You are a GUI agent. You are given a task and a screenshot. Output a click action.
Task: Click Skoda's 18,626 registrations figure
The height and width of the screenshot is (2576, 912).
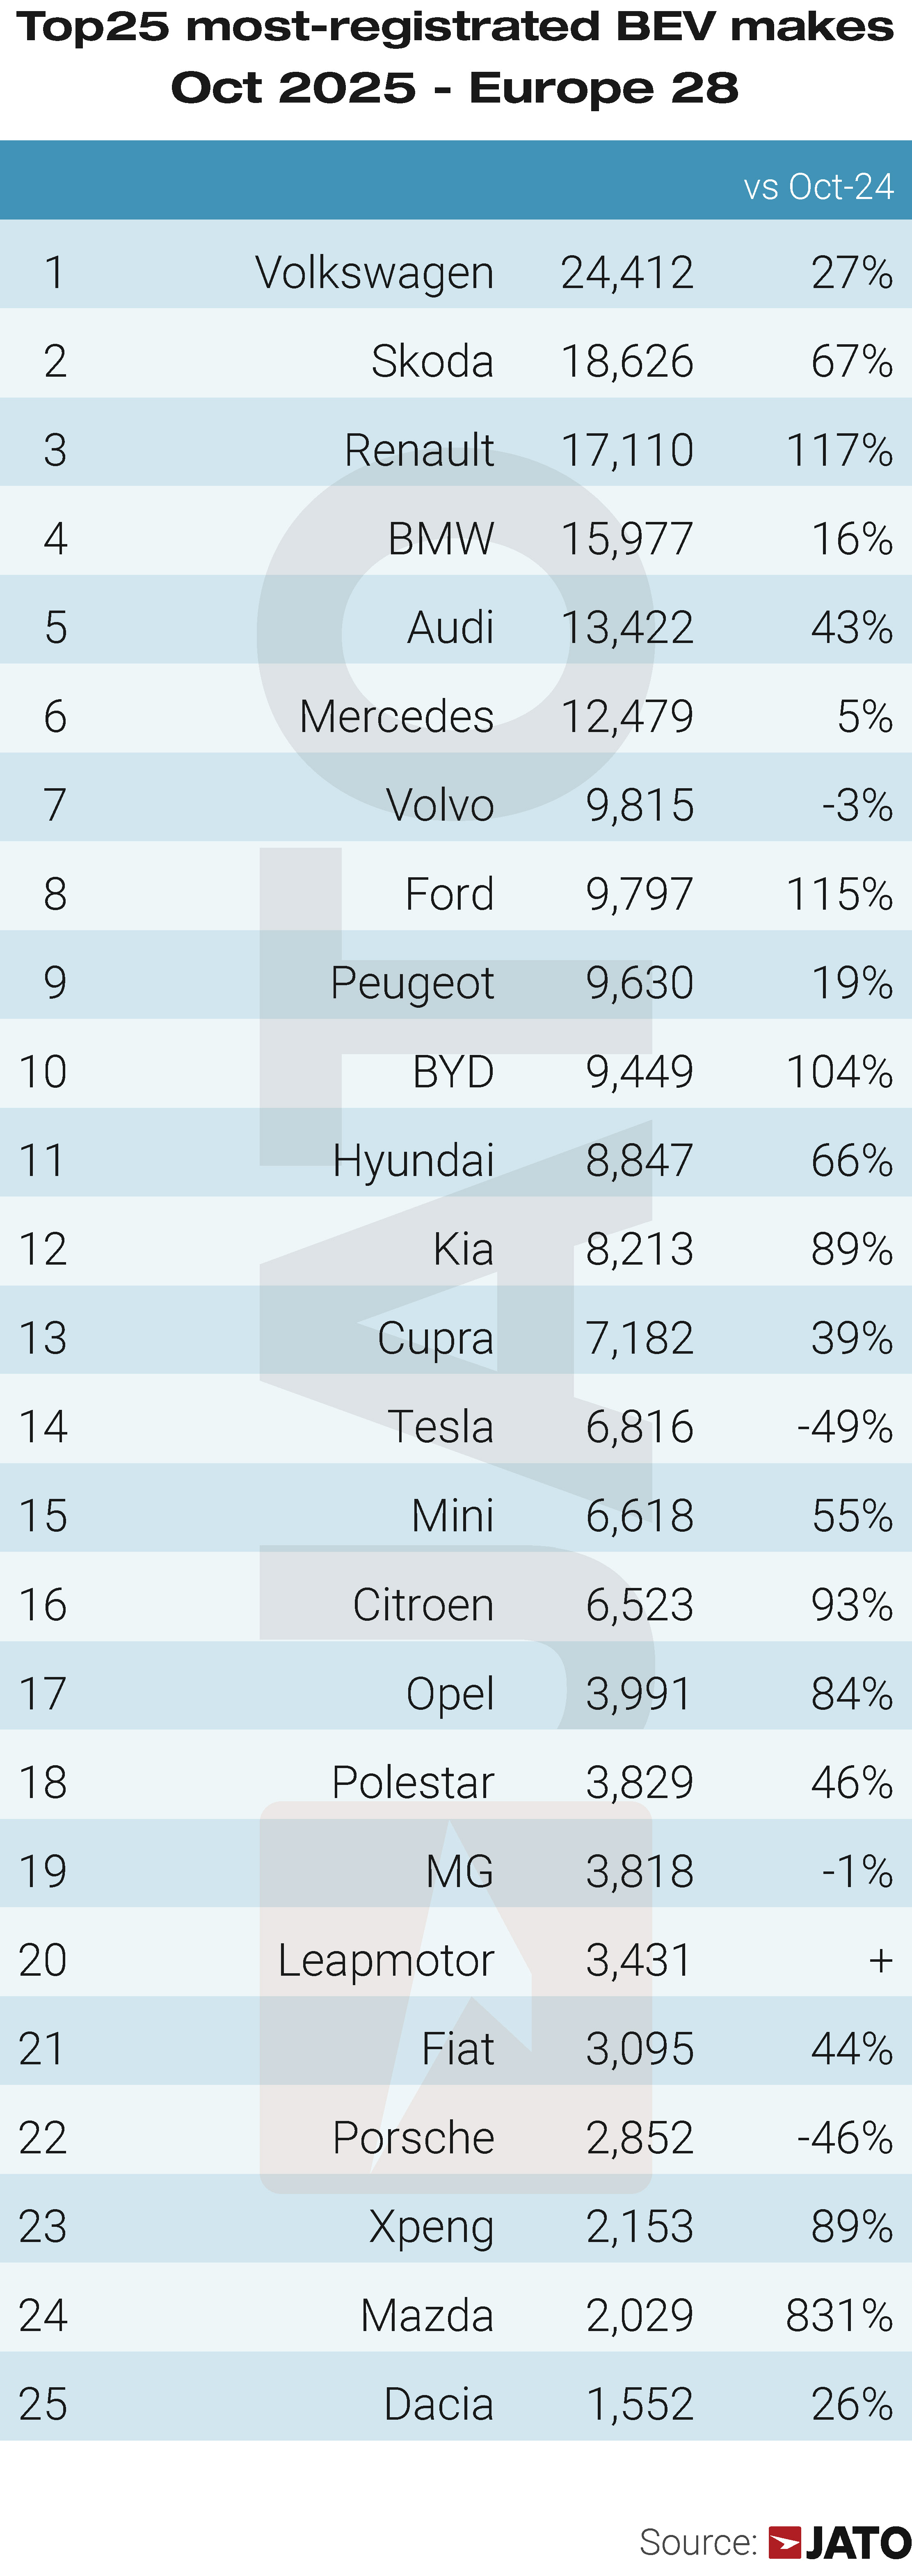(x=627, y=362)
